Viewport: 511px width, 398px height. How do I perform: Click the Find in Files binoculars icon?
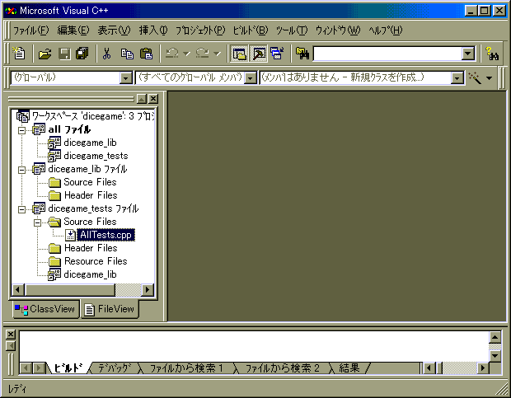pos(302,54)
